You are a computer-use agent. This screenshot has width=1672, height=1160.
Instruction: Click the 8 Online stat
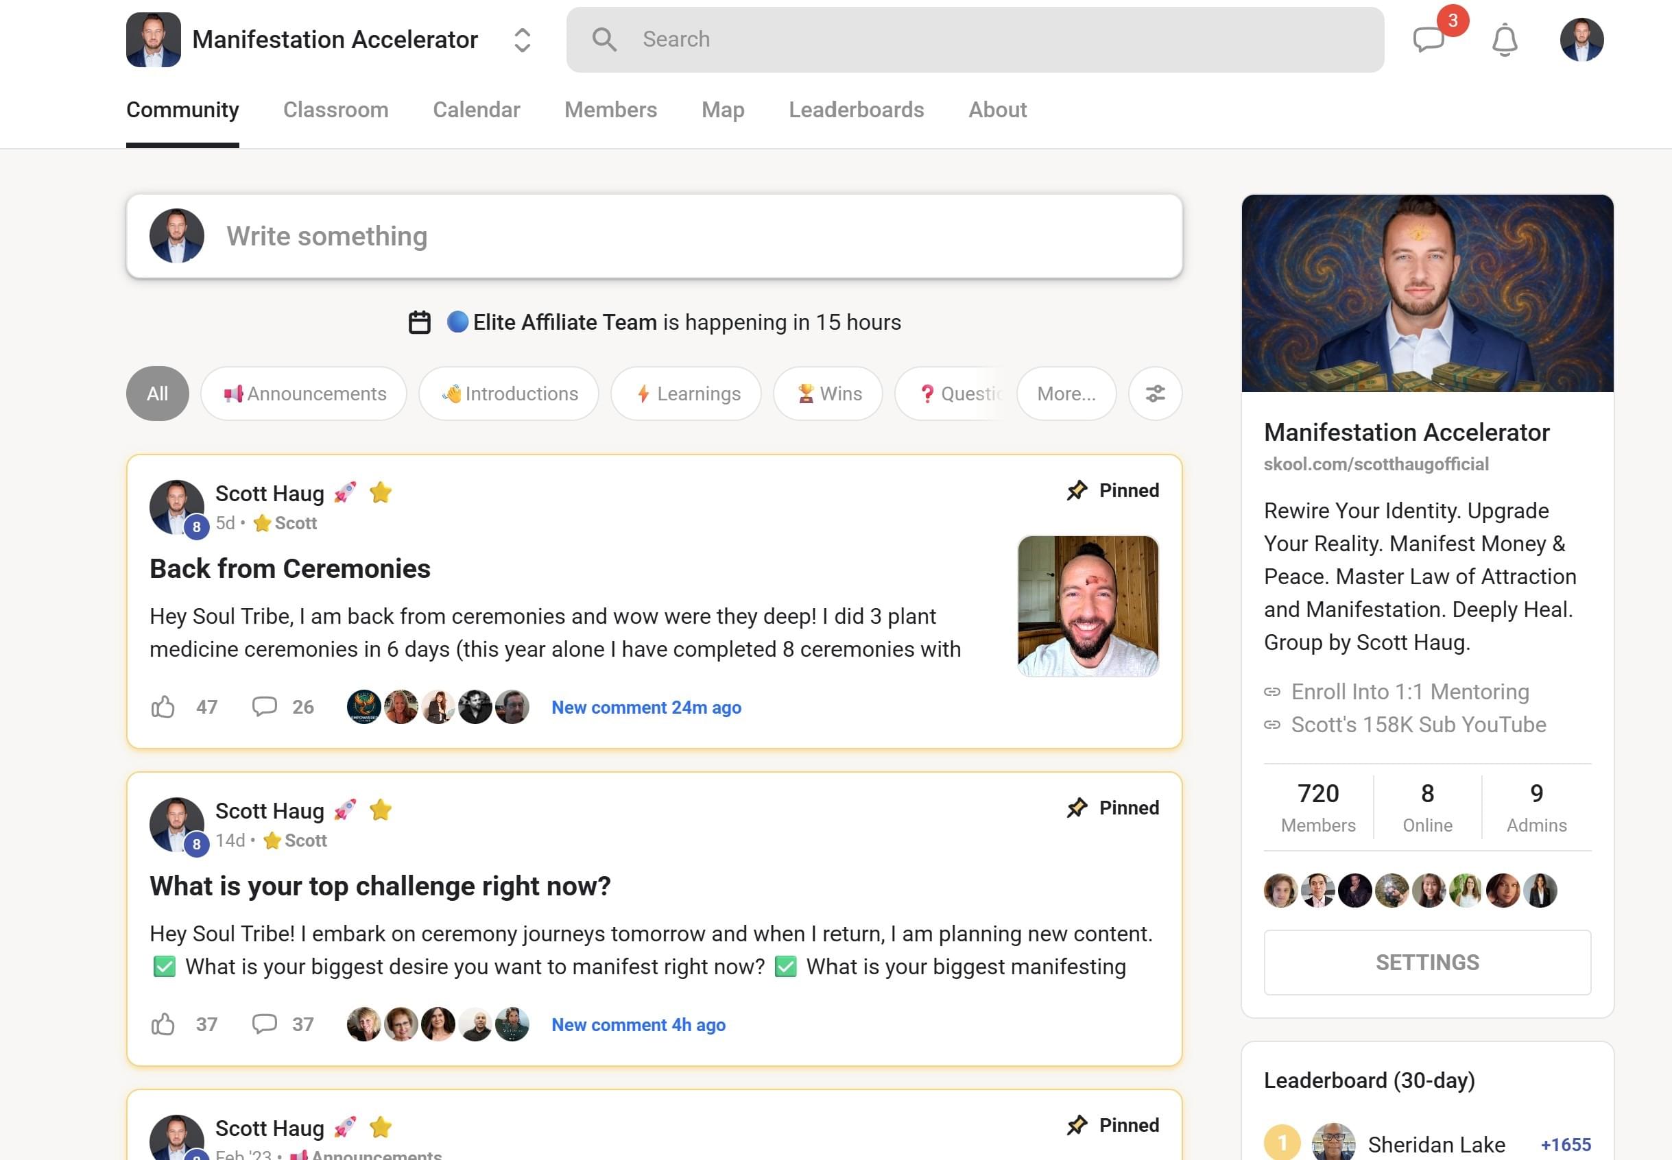click(1427, 807)
